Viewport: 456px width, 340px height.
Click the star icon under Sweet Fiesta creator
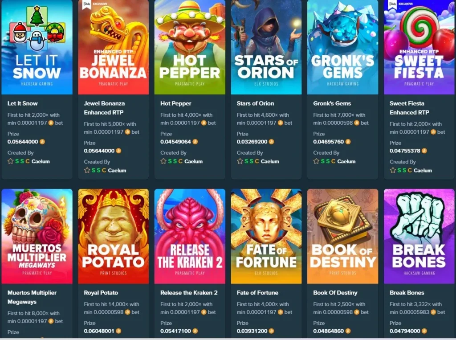click(393, 170)
